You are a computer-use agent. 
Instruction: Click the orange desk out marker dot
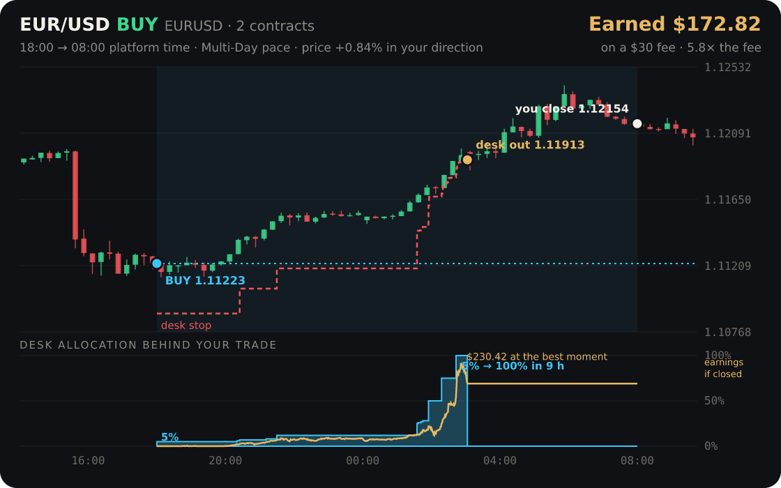(x=467, y=160)
